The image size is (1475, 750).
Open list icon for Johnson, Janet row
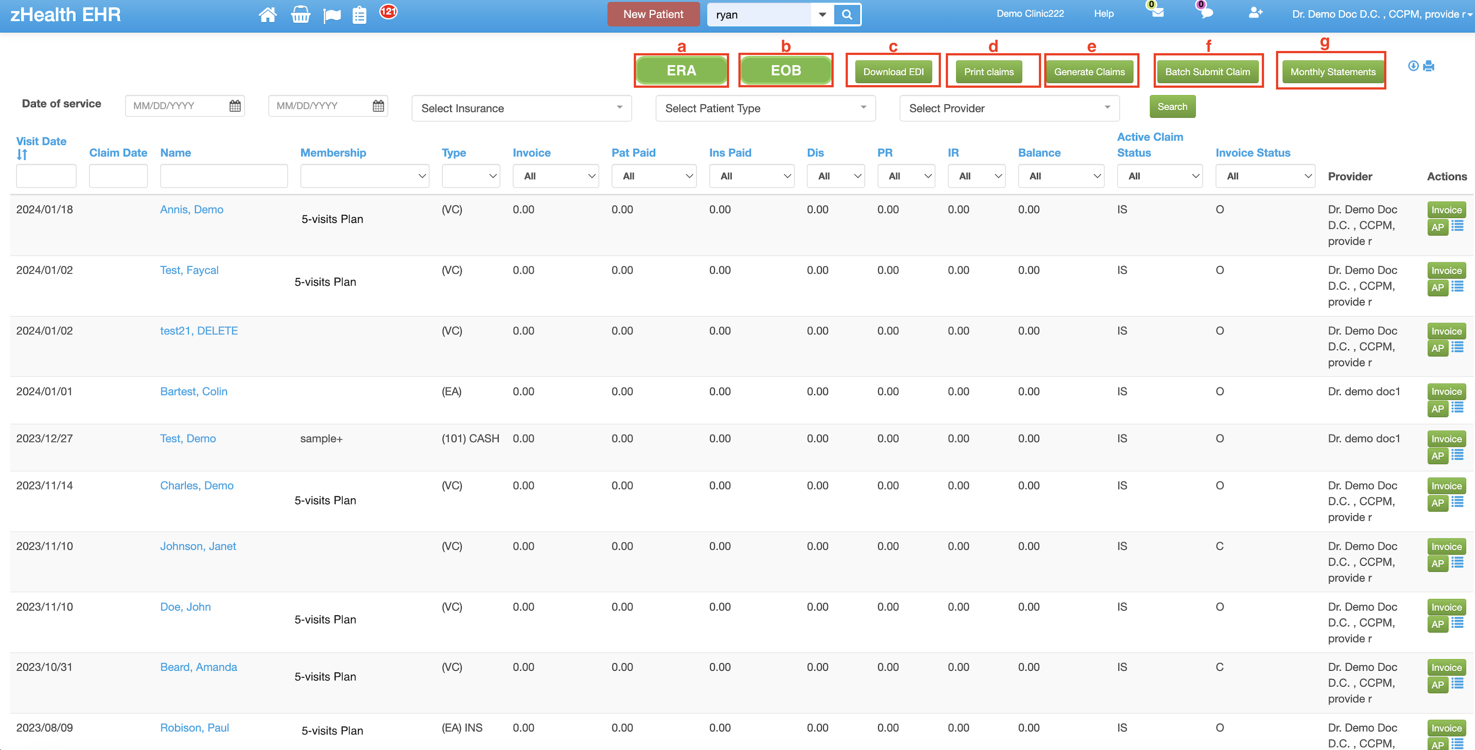1457,563
